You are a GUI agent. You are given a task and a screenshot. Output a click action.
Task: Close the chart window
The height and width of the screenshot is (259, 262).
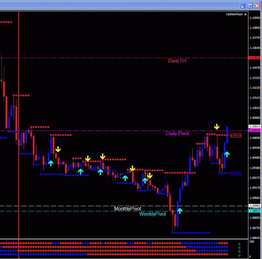point(257,6)
